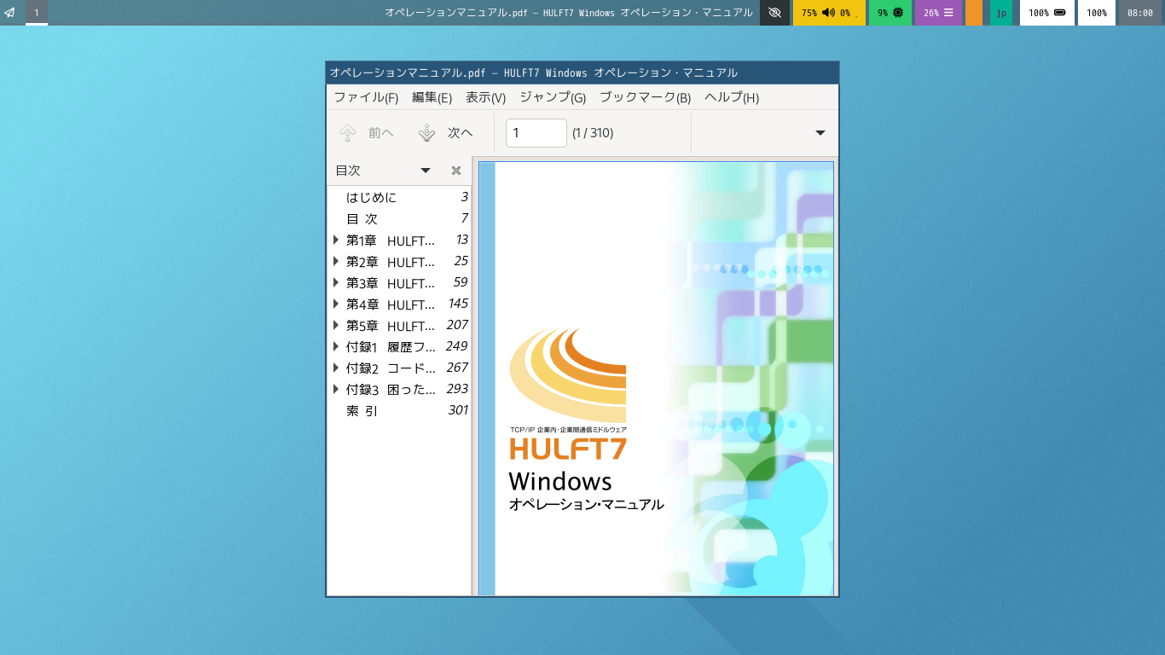Click the 75% volume speaker indicator
Viewport: 1165px width, 655px height.
(x=829, y=13)
